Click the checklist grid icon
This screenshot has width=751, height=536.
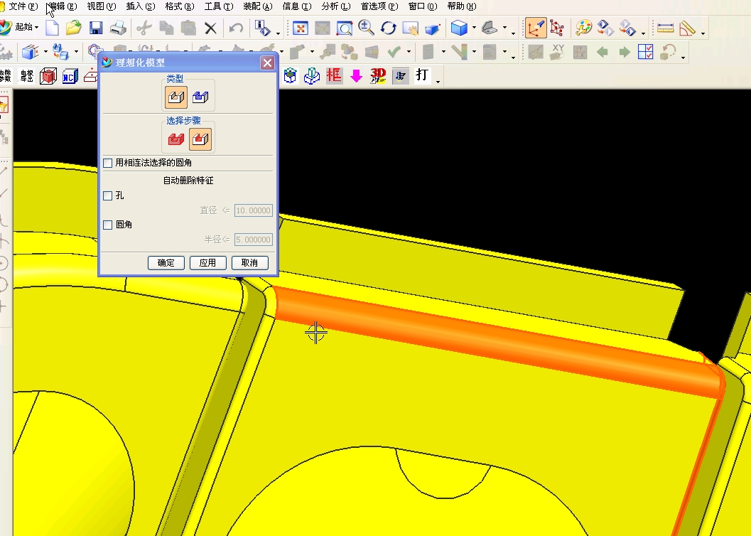tap(646, 52)
